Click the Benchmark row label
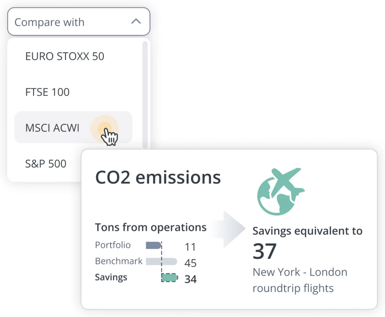Image resolution: width=385 pixels, height=317 pixels. (119, 261)
